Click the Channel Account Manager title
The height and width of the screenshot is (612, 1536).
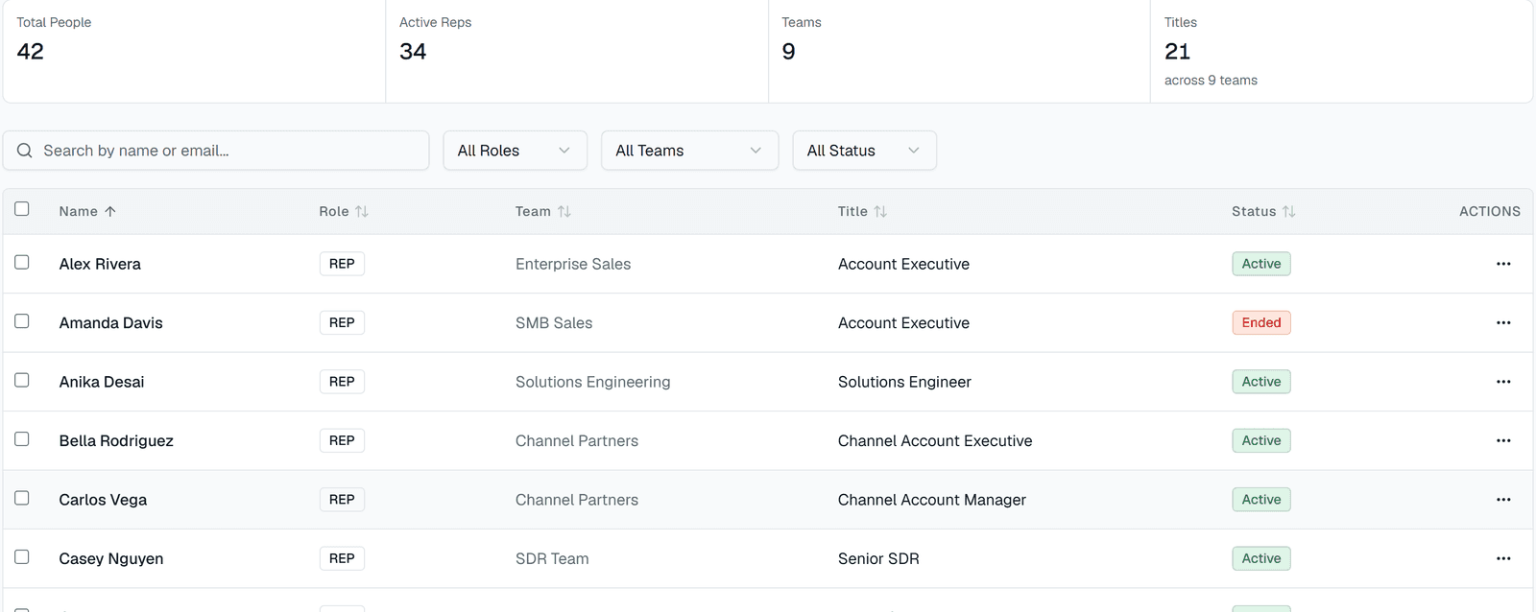932,500
